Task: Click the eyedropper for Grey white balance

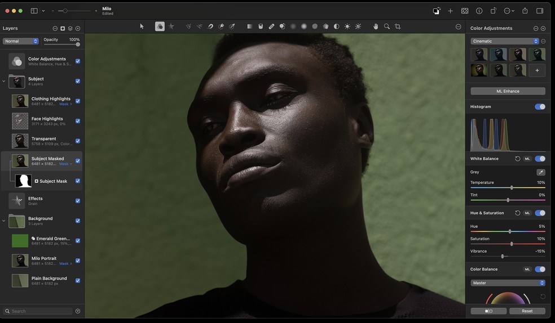Action: tap(540, 172)
